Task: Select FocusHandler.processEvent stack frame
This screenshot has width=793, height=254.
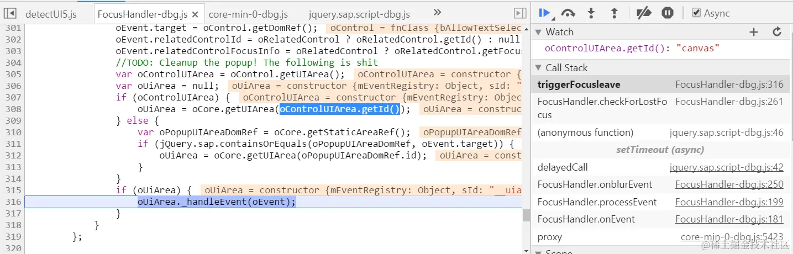Action: click(660, 202)
